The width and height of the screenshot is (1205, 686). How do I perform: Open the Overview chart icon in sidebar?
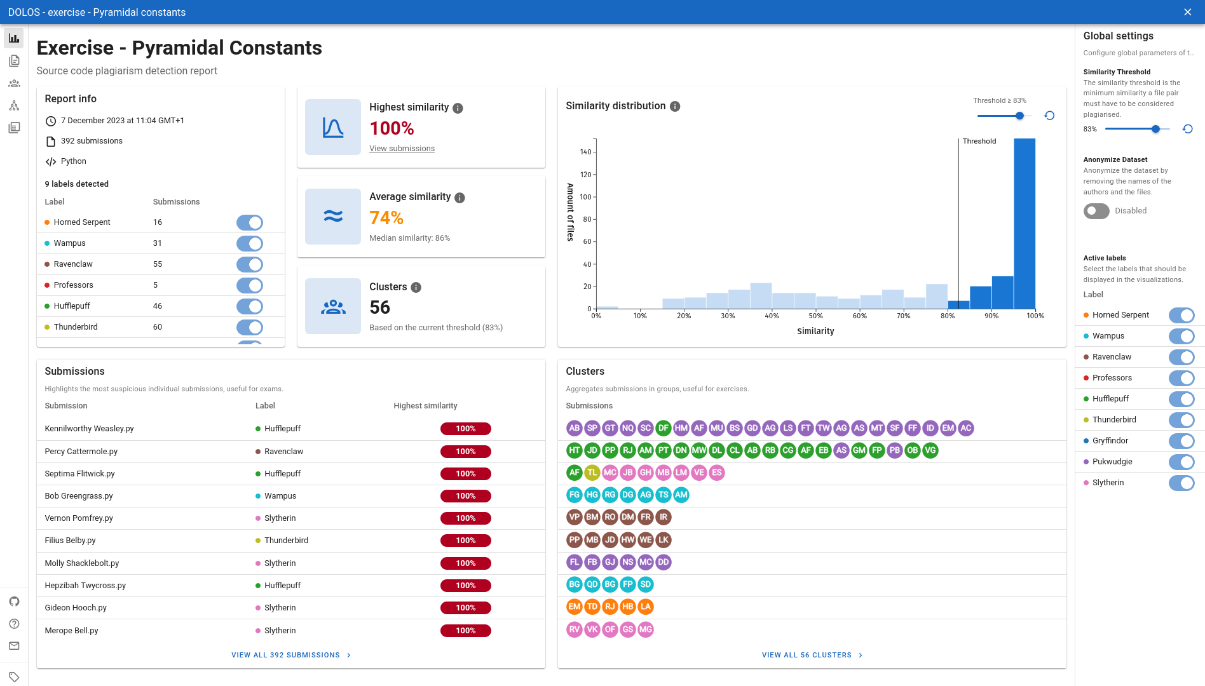pyautogui.click(x=14, y=38)
